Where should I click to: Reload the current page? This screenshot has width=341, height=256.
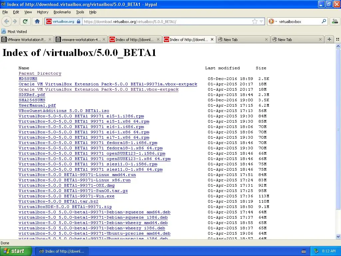(x=25, y=21)
